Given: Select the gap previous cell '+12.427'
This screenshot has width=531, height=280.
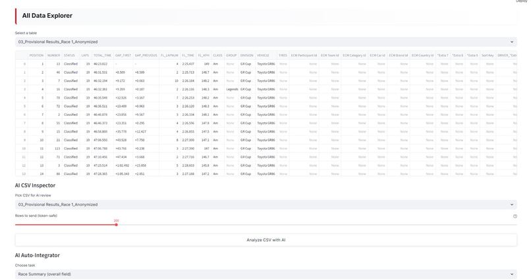Looking at the screenshot, I should click(x=146, y=131).
